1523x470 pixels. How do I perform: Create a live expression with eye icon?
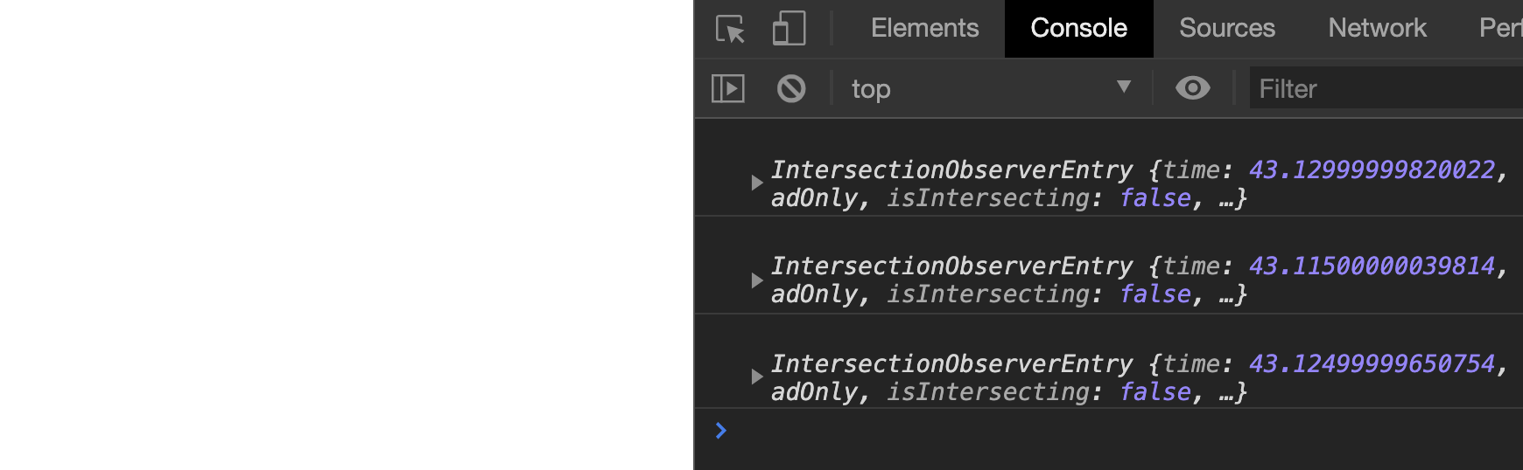coord(1192,88)
